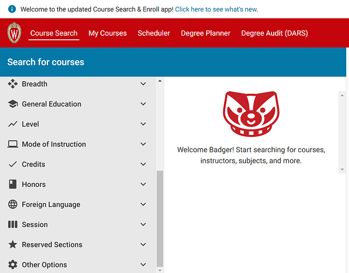Click the Other Options gear icon

(x=13, y=264)
